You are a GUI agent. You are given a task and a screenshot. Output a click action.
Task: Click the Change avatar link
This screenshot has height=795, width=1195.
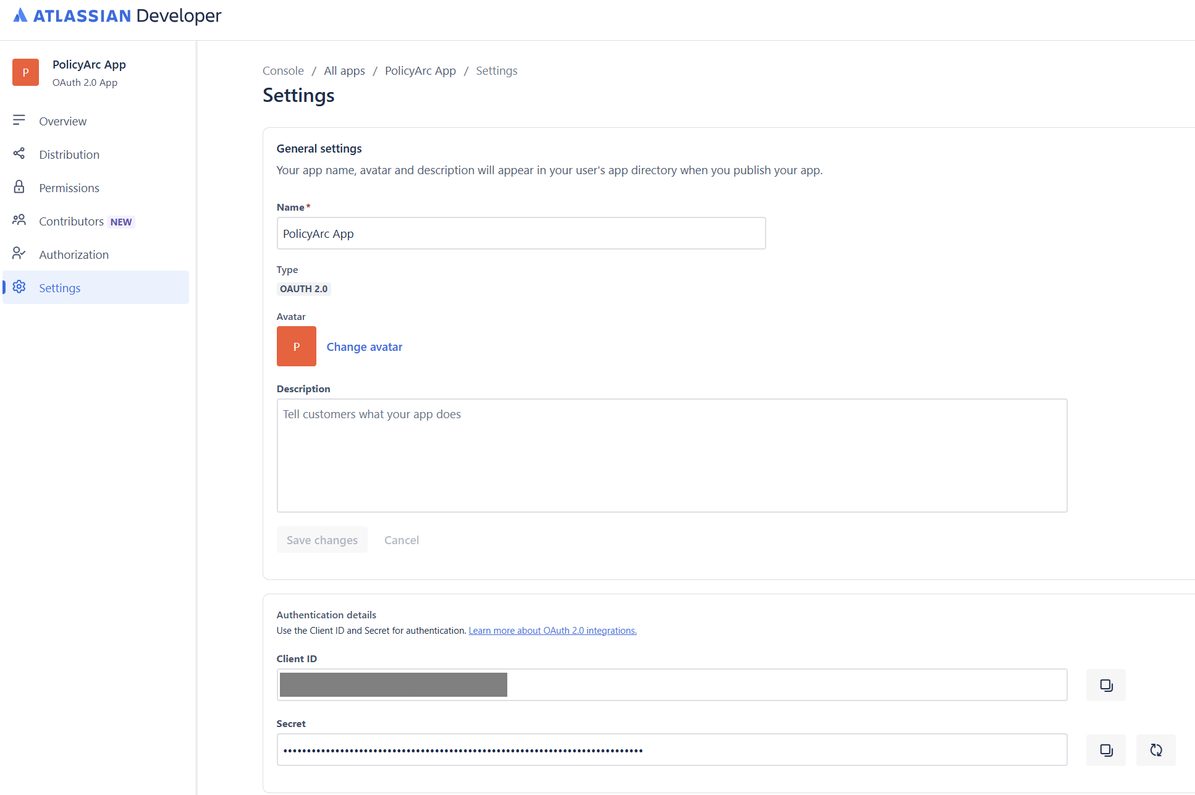pyautogui.click(x=365, y=347)
